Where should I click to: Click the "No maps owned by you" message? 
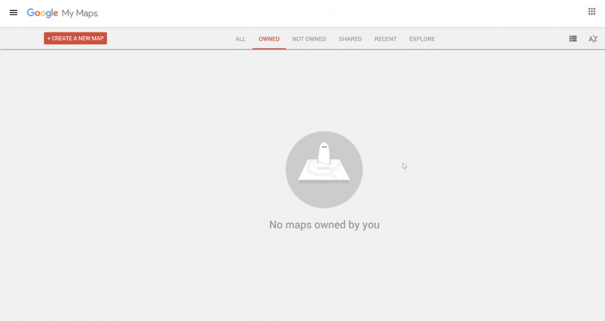(324, 225)
